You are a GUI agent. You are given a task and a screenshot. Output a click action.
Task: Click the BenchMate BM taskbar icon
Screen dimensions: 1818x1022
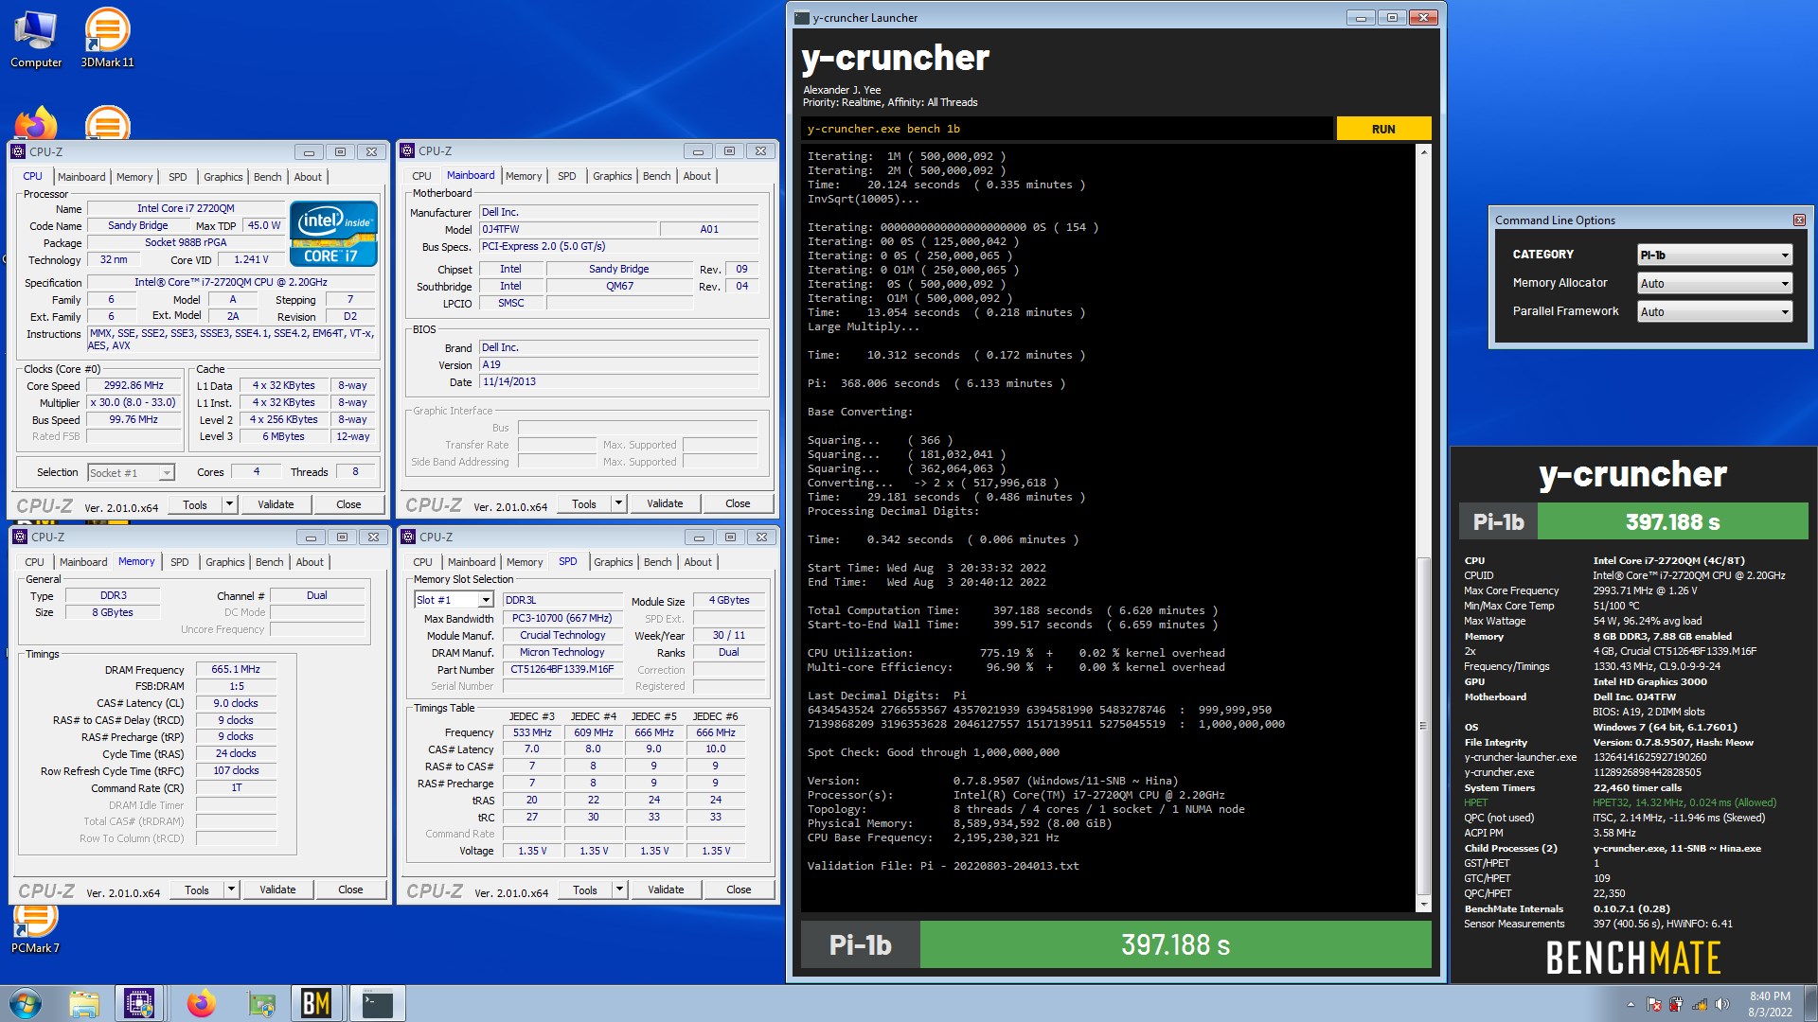click(316, 1003)
